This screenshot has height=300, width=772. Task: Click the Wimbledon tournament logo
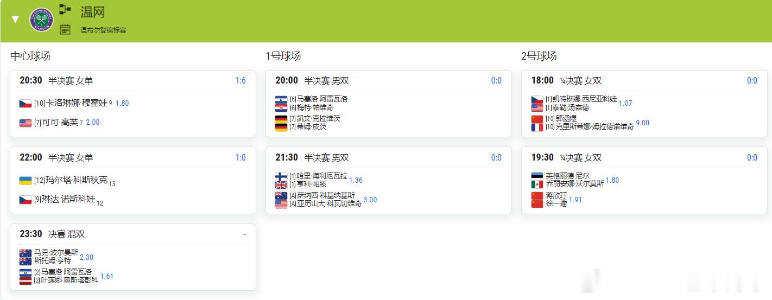(42, 20)
